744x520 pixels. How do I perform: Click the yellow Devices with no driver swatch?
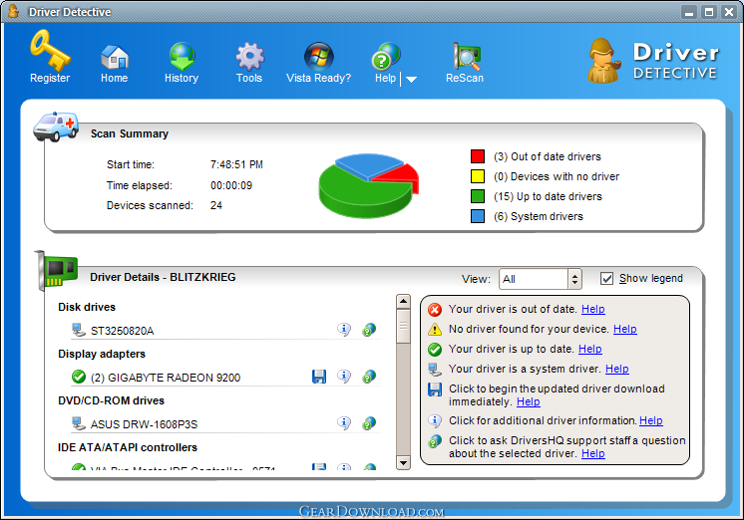coord(478,176)
